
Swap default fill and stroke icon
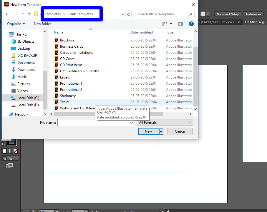click(x=3, y=144)
